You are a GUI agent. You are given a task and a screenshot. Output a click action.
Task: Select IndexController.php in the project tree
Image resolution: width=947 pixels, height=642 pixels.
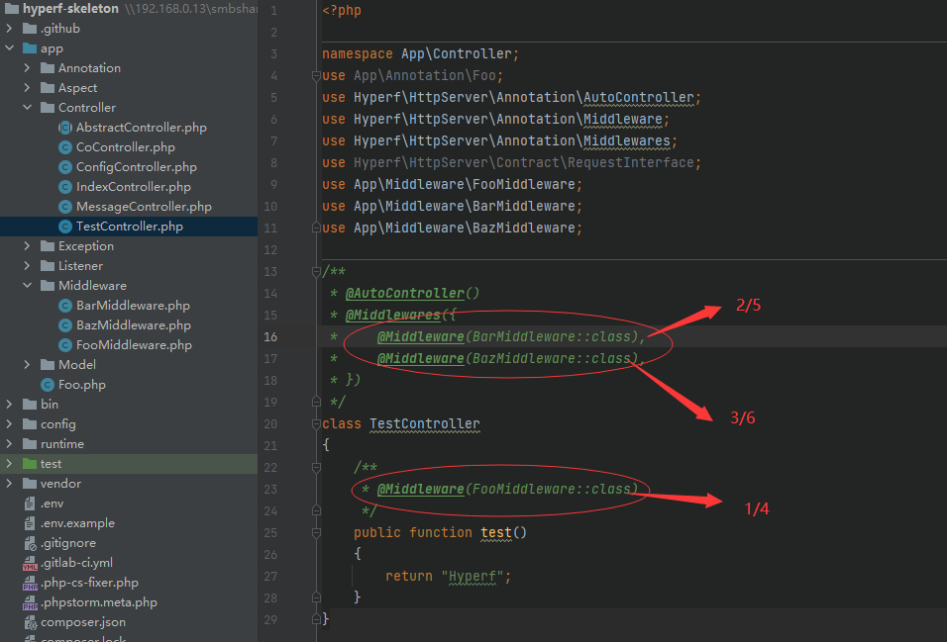tap(133, 187)
